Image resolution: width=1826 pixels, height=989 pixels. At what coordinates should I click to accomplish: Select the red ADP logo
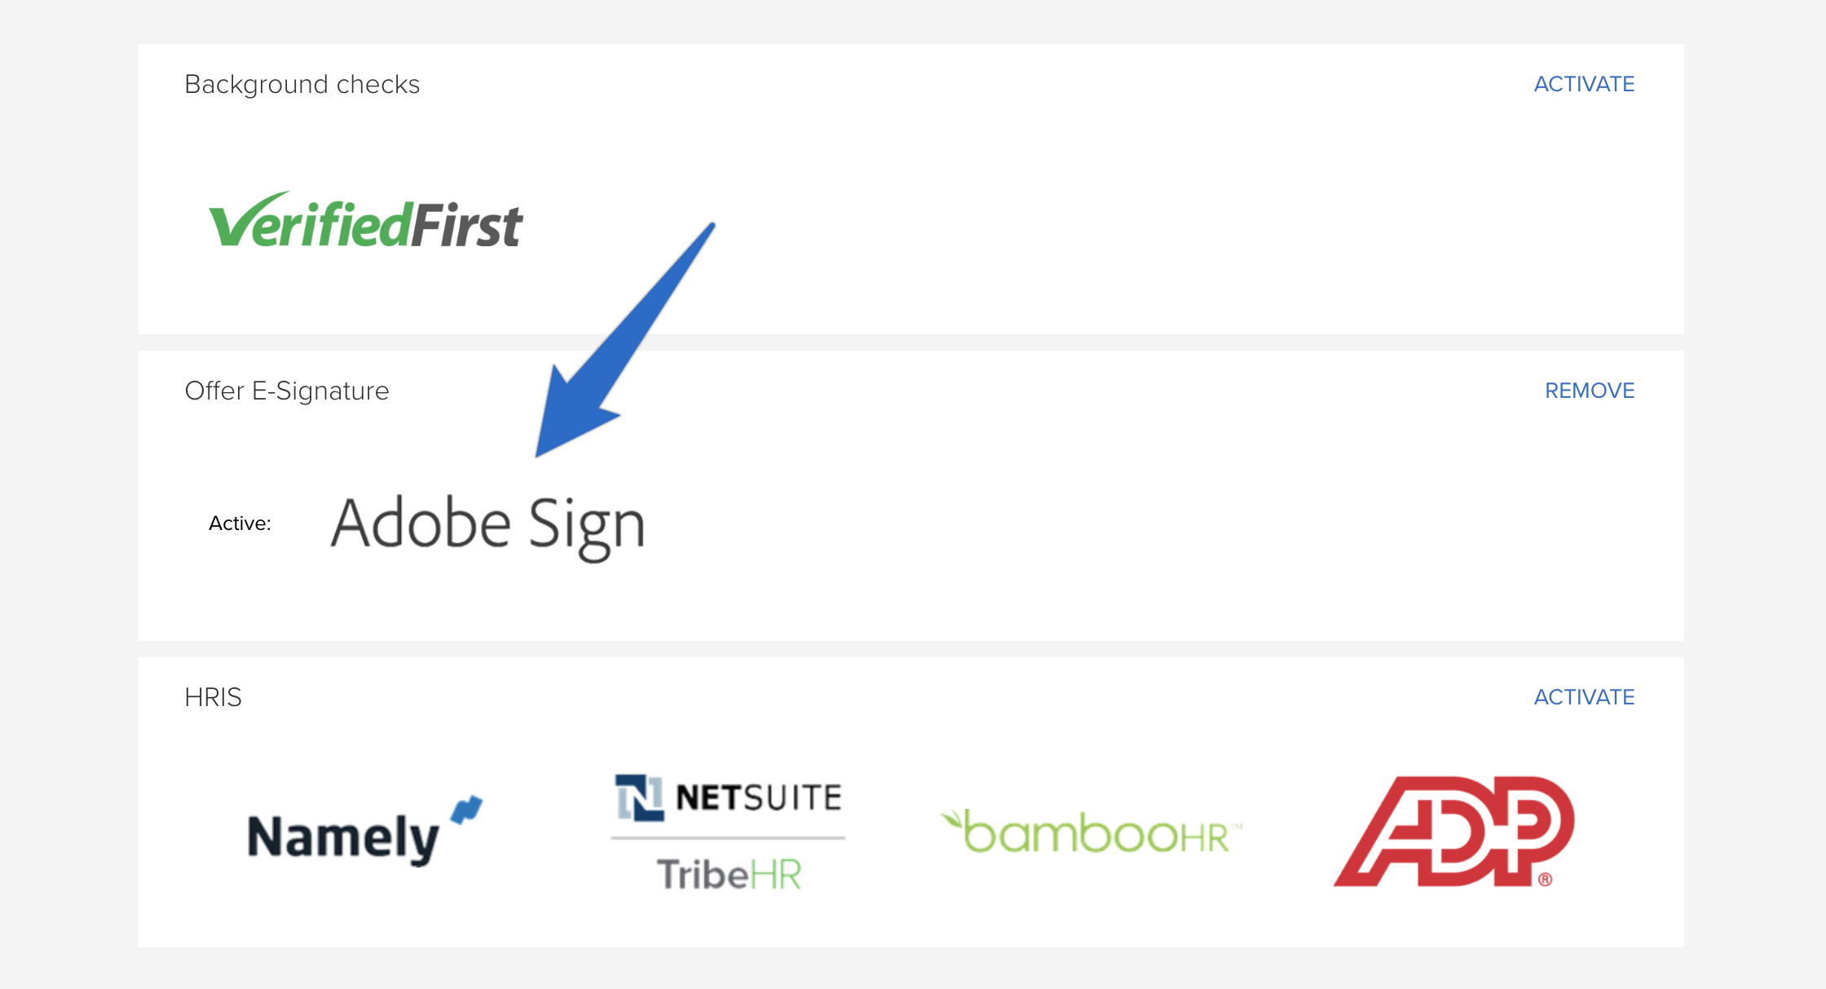[x=1453, y=831]
